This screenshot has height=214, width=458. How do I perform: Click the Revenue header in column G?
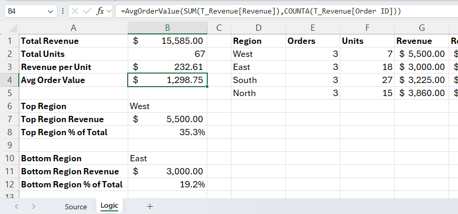click(x=422, y=41)
